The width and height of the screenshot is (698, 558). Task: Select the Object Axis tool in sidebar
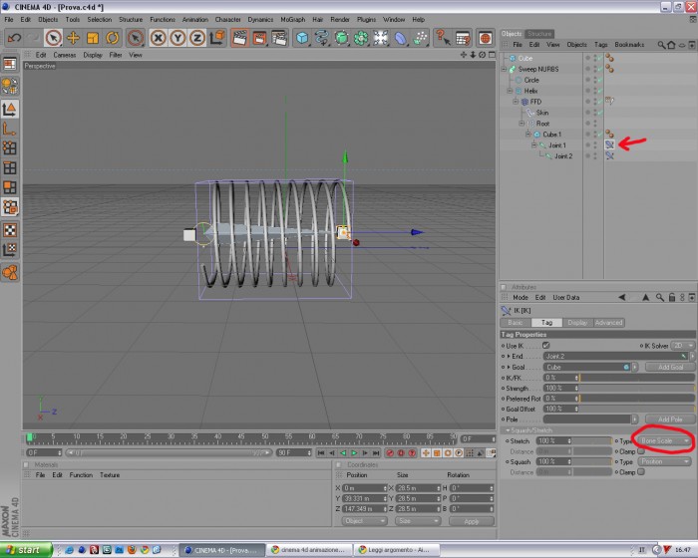click(10, 130)
